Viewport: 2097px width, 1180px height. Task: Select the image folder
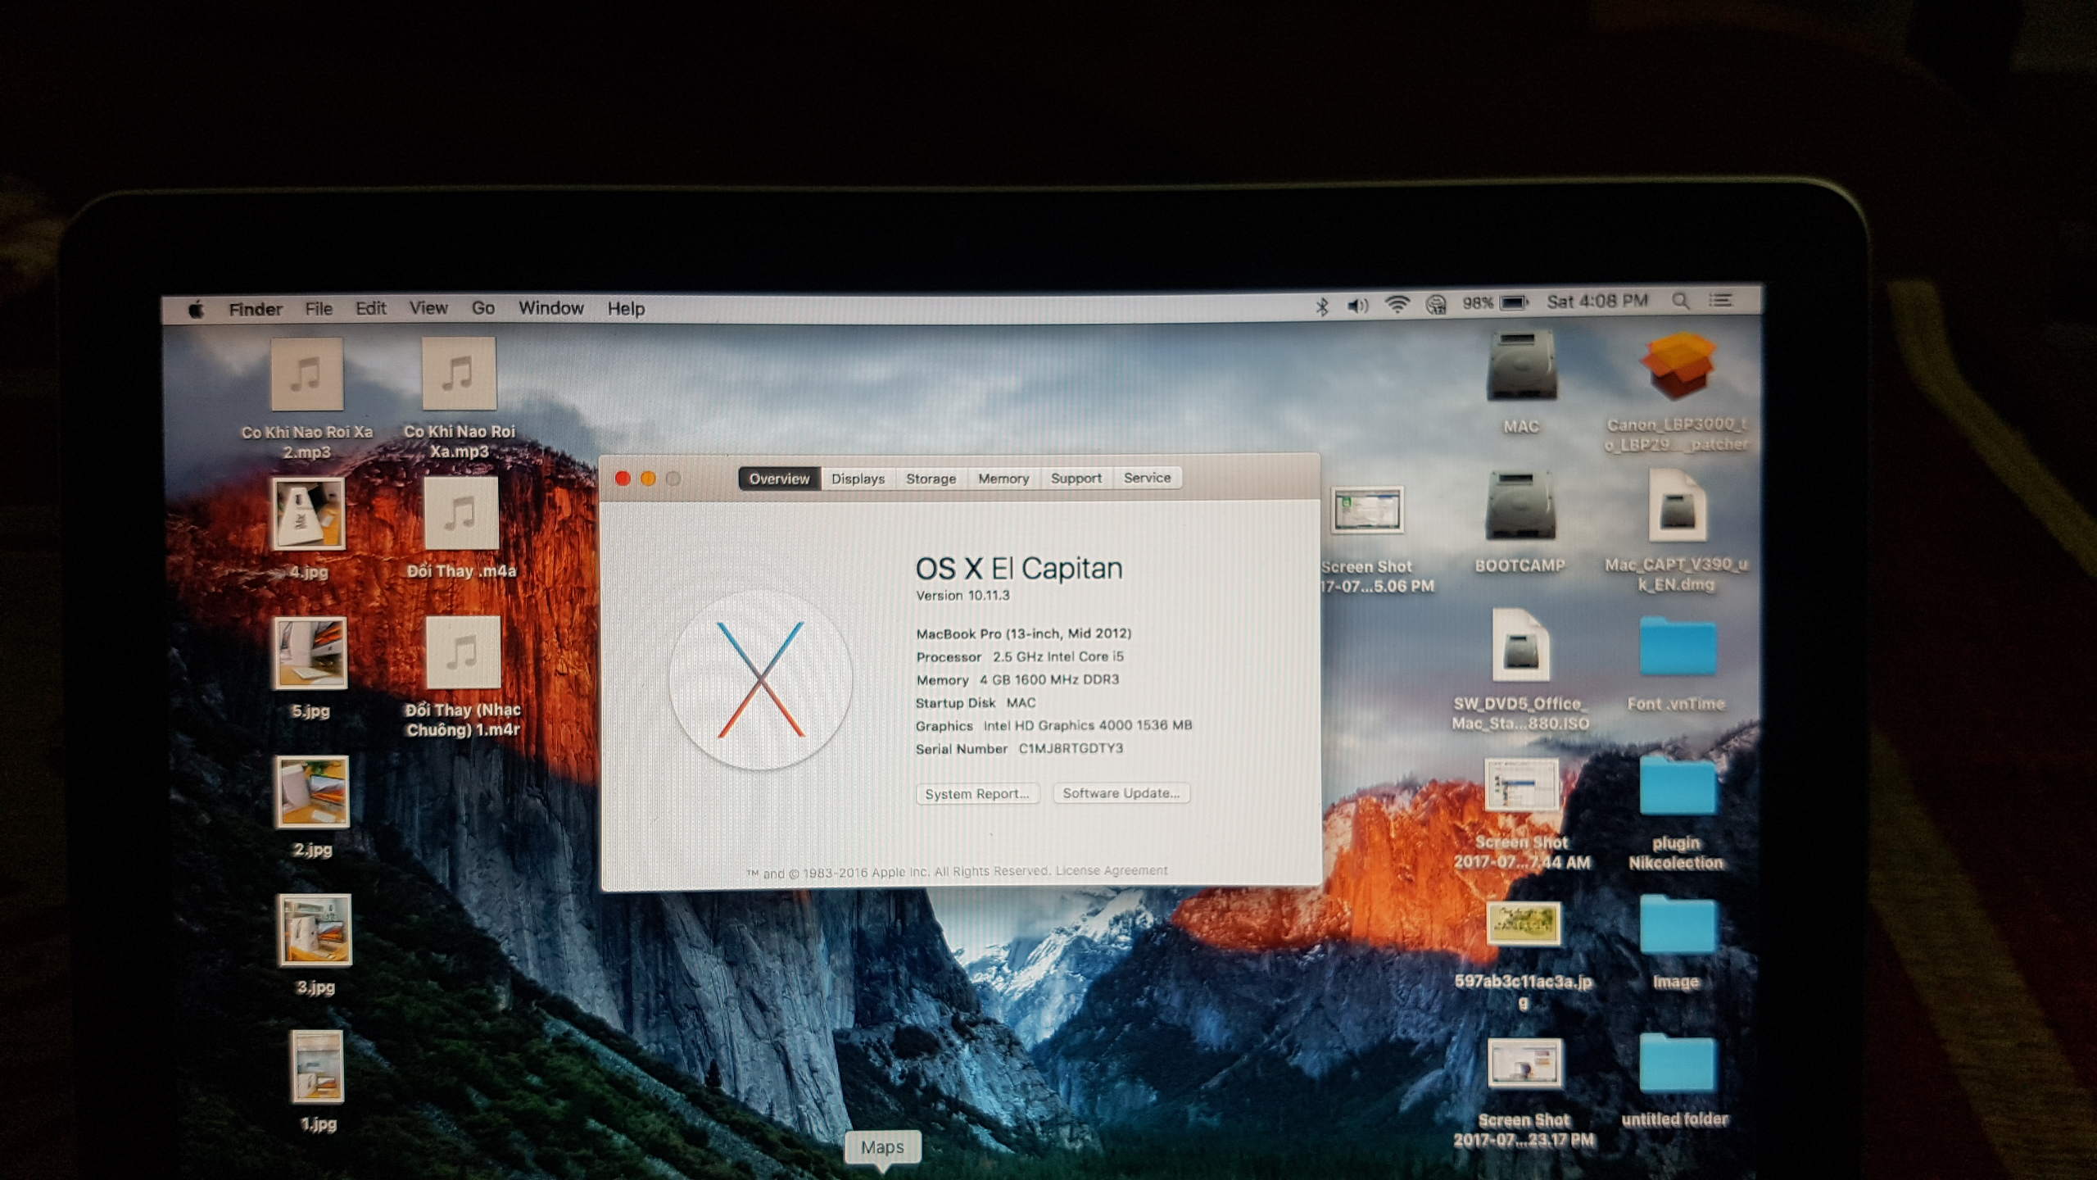pyautogui.click(x=1677, y=924)
